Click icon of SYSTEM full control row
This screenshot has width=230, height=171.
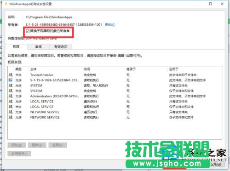click(x=11, y=91)
